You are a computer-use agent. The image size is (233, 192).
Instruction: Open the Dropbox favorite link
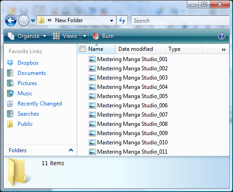tap(28, 63)
